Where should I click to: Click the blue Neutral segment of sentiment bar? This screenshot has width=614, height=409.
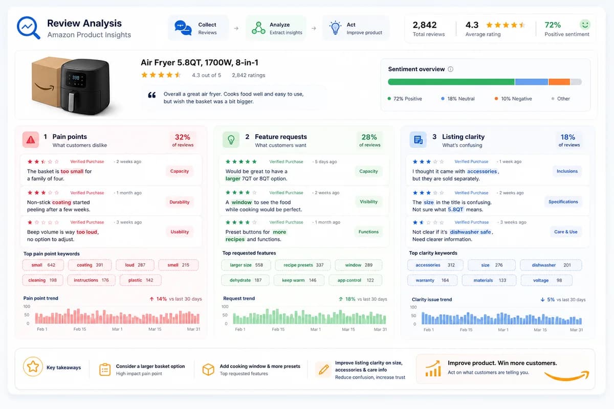click(x=532, y=82)
